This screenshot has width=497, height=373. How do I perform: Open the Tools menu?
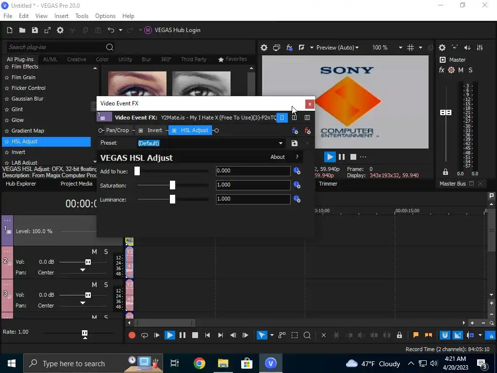(x=82, y=16)
